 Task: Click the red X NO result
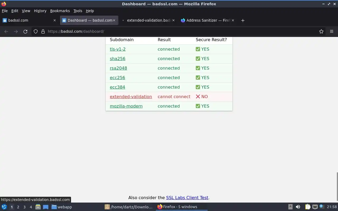tap(202, 97)
